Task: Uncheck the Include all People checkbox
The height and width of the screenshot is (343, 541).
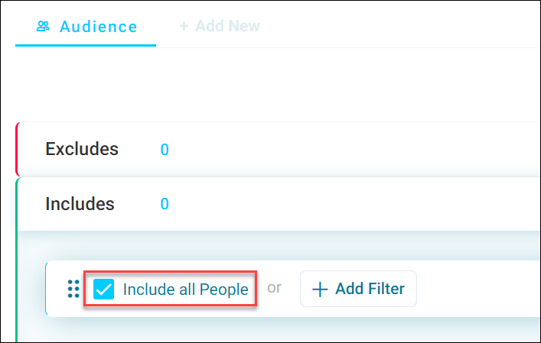Action: [104, 289]
